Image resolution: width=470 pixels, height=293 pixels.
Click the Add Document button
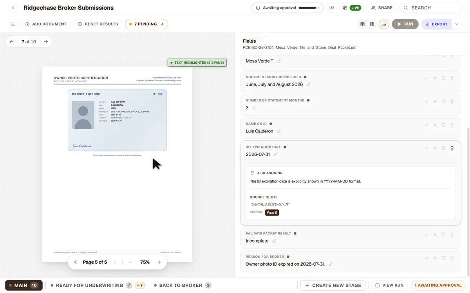pos(46,24)
